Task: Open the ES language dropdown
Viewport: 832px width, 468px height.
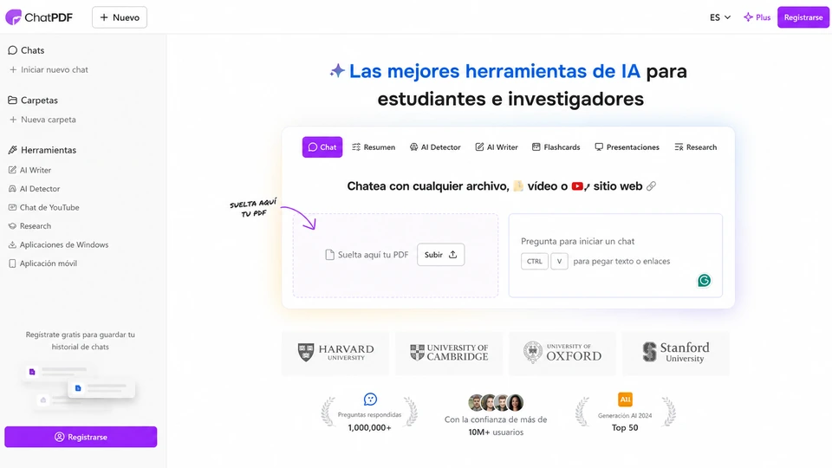Action: pos(720,17)
